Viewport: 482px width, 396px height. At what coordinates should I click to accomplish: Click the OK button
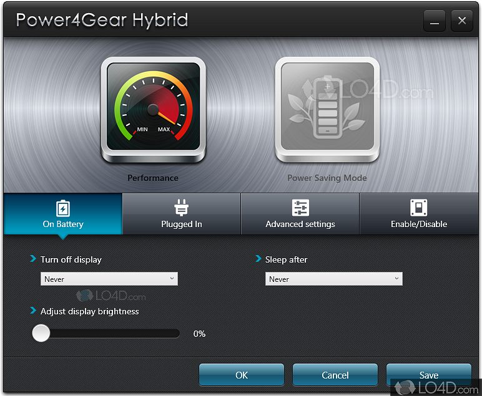[x=242, y=375]
